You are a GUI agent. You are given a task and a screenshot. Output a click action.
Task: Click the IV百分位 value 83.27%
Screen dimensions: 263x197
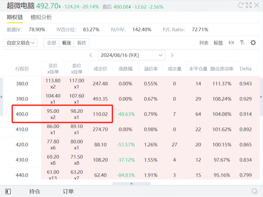91,30
